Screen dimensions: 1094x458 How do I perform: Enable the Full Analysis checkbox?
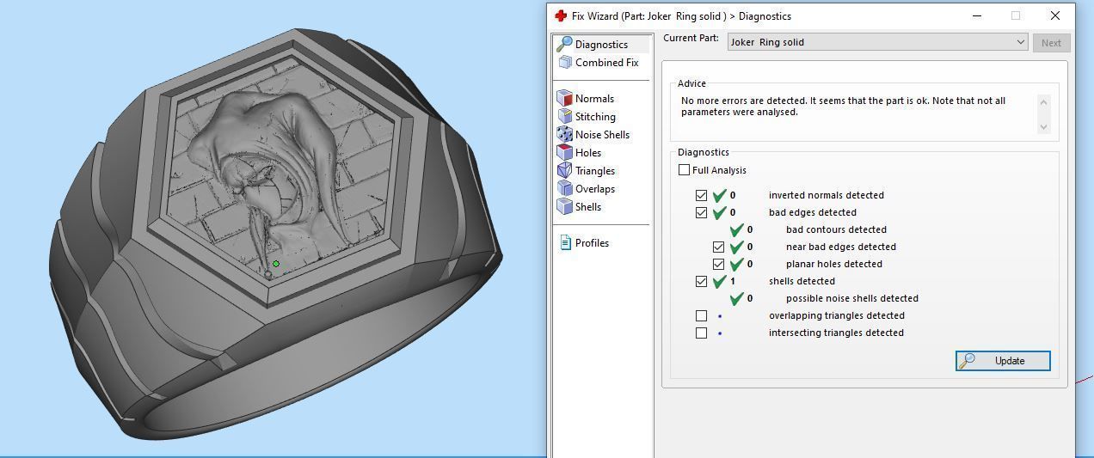click(684, 170)
